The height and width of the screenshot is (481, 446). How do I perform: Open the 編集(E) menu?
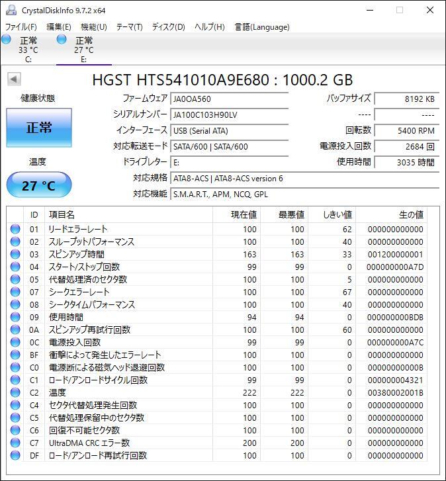(59, 27)
